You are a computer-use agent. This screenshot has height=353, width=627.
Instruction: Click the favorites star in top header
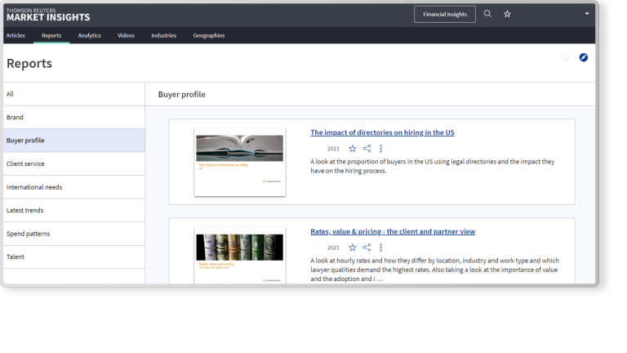[507, 14]
